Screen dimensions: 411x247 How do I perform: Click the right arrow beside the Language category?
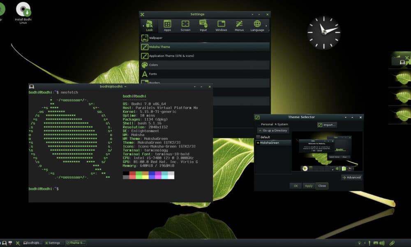pyautogui.click(x=266, y=26)
